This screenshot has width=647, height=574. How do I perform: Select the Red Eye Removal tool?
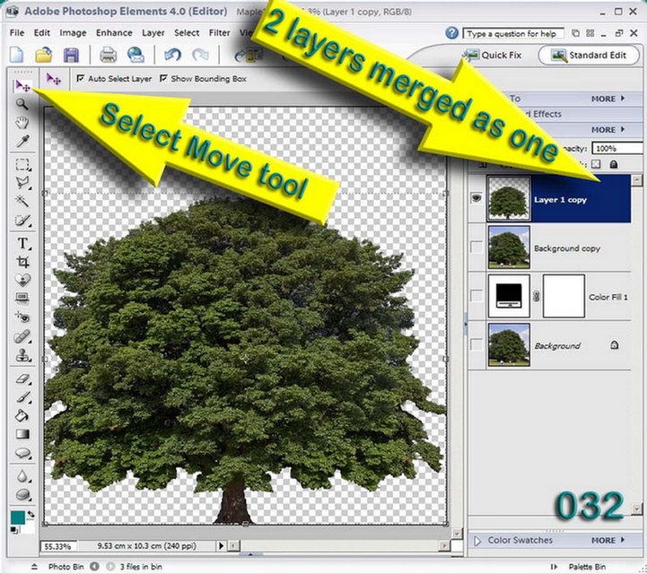tap(22, 317)
